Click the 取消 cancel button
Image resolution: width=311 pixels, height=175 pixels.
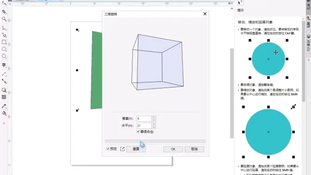click(194, 149)
